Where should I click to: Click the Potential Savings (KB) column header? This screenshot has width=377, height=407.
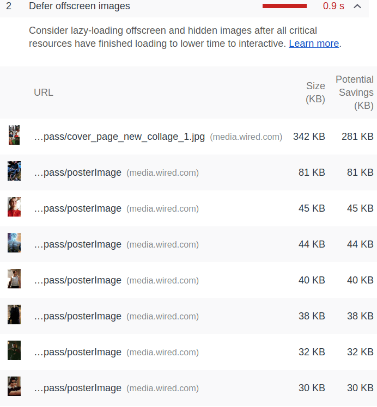coord(355,92)
